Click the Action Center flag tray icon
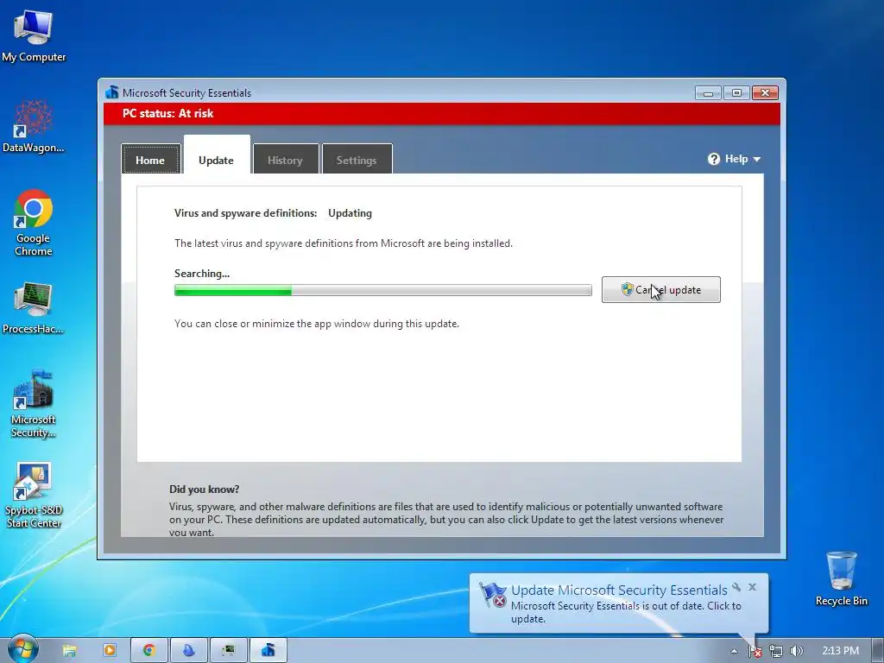Image resolution: width=884 pixels, height=663 pixels. (x=755, y=651)
